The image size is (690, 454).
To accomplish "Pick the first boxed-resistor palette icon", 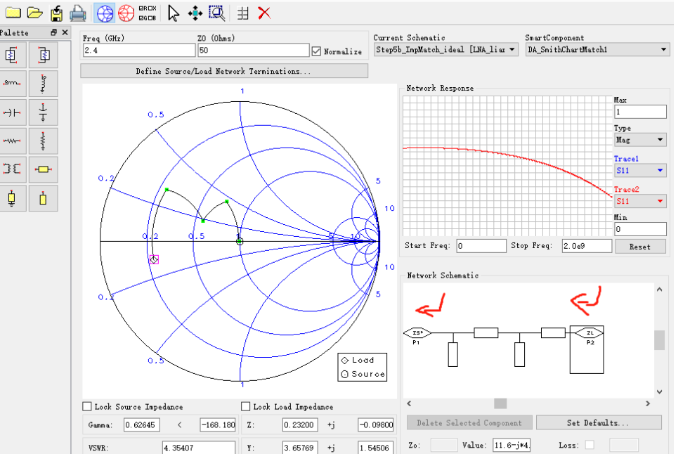I will coord(13,55).
